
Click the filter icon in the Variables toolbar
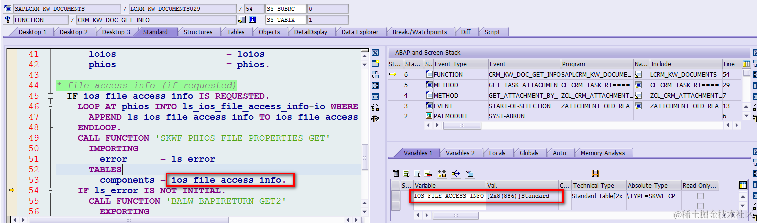tap(469, 174)
